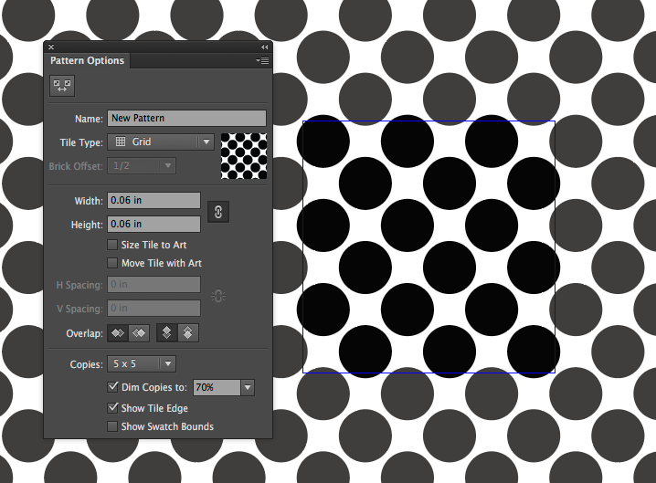Open the Pattern Options panel menu
This screenshot has width=656, height=483.
point(263,60)
